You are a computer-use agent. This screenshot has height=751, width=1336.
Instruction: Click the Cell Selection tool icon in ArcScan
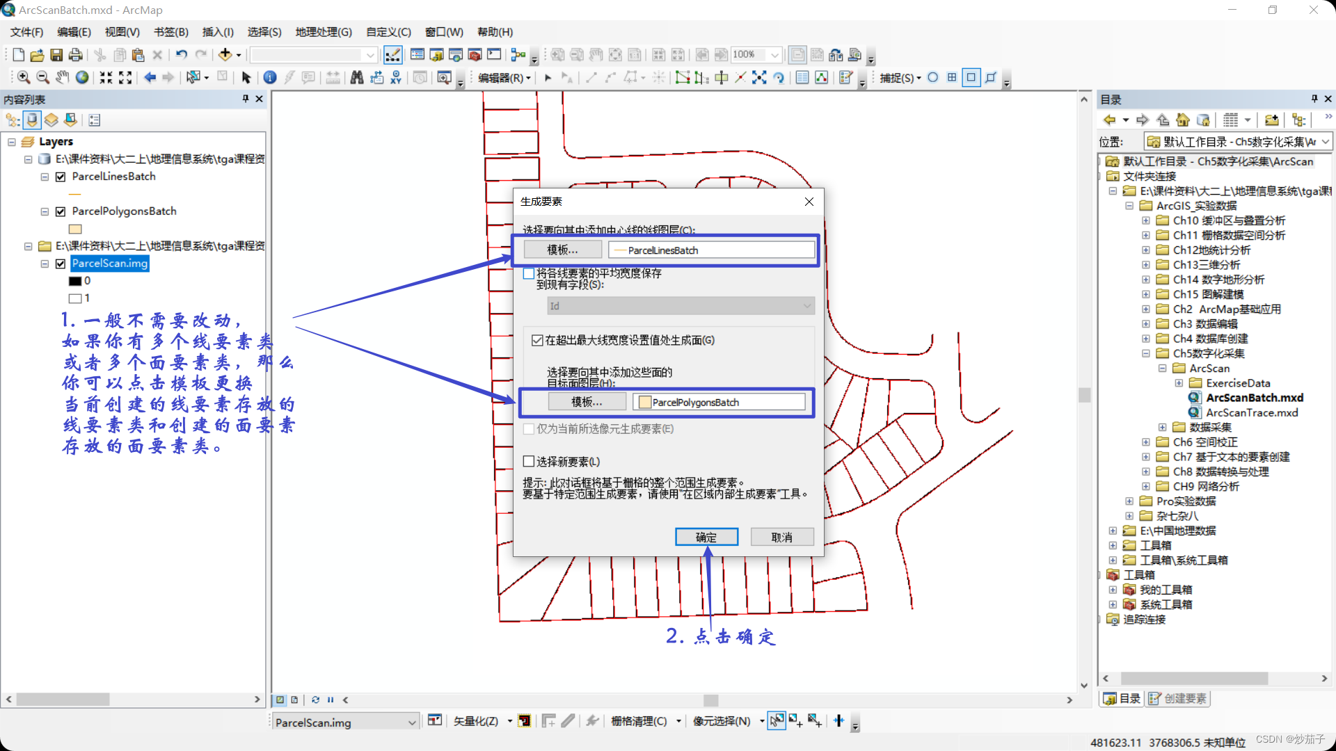(x=777, y=720)
